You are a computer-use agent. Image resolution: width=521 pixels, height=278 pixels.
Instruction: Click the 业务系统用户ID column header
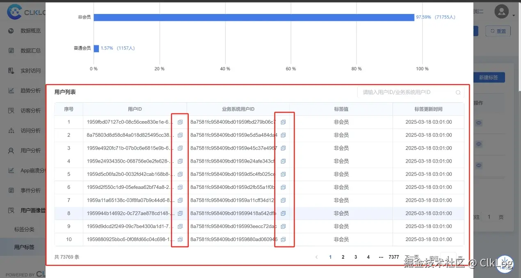click(238, 109)
